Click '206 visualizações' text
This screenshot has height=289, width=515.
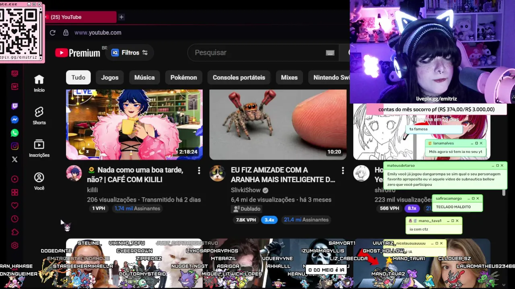tap(111, 199)
